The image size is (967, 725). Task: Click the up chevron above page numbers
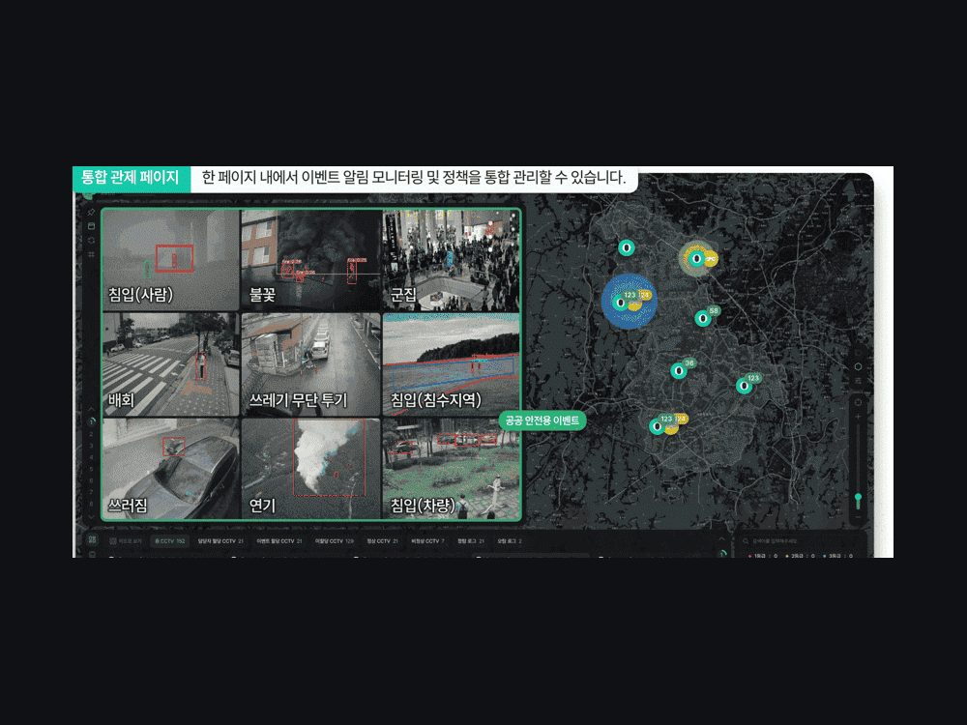tap(91, 409)
